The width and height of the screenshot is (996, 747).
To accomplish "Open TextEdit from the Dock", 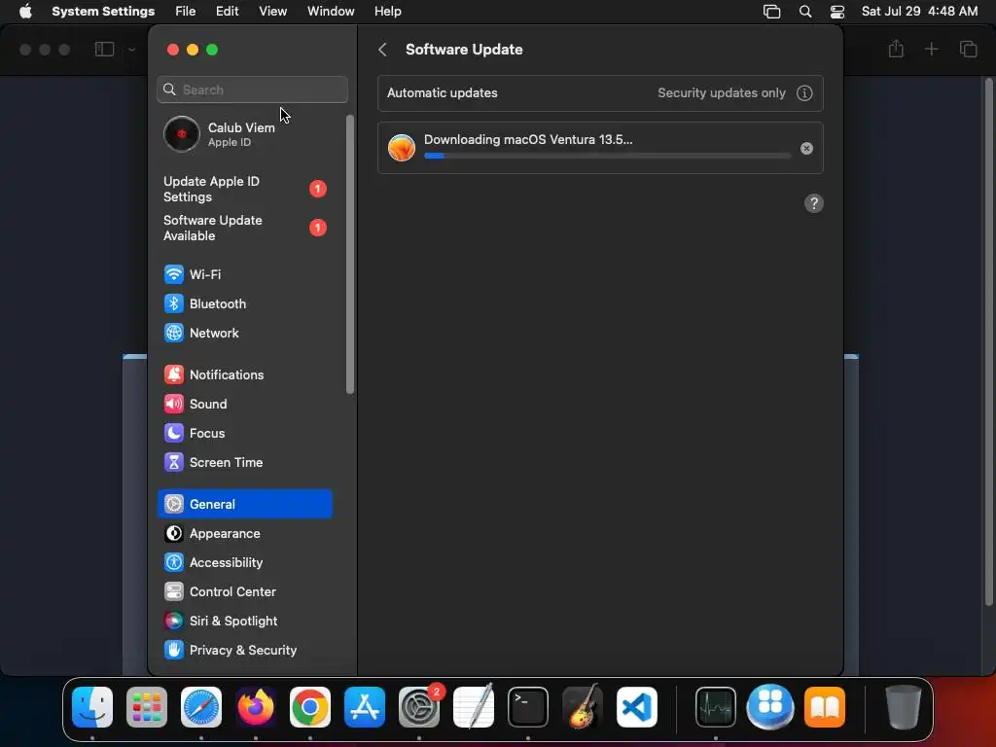I will 474,707.
